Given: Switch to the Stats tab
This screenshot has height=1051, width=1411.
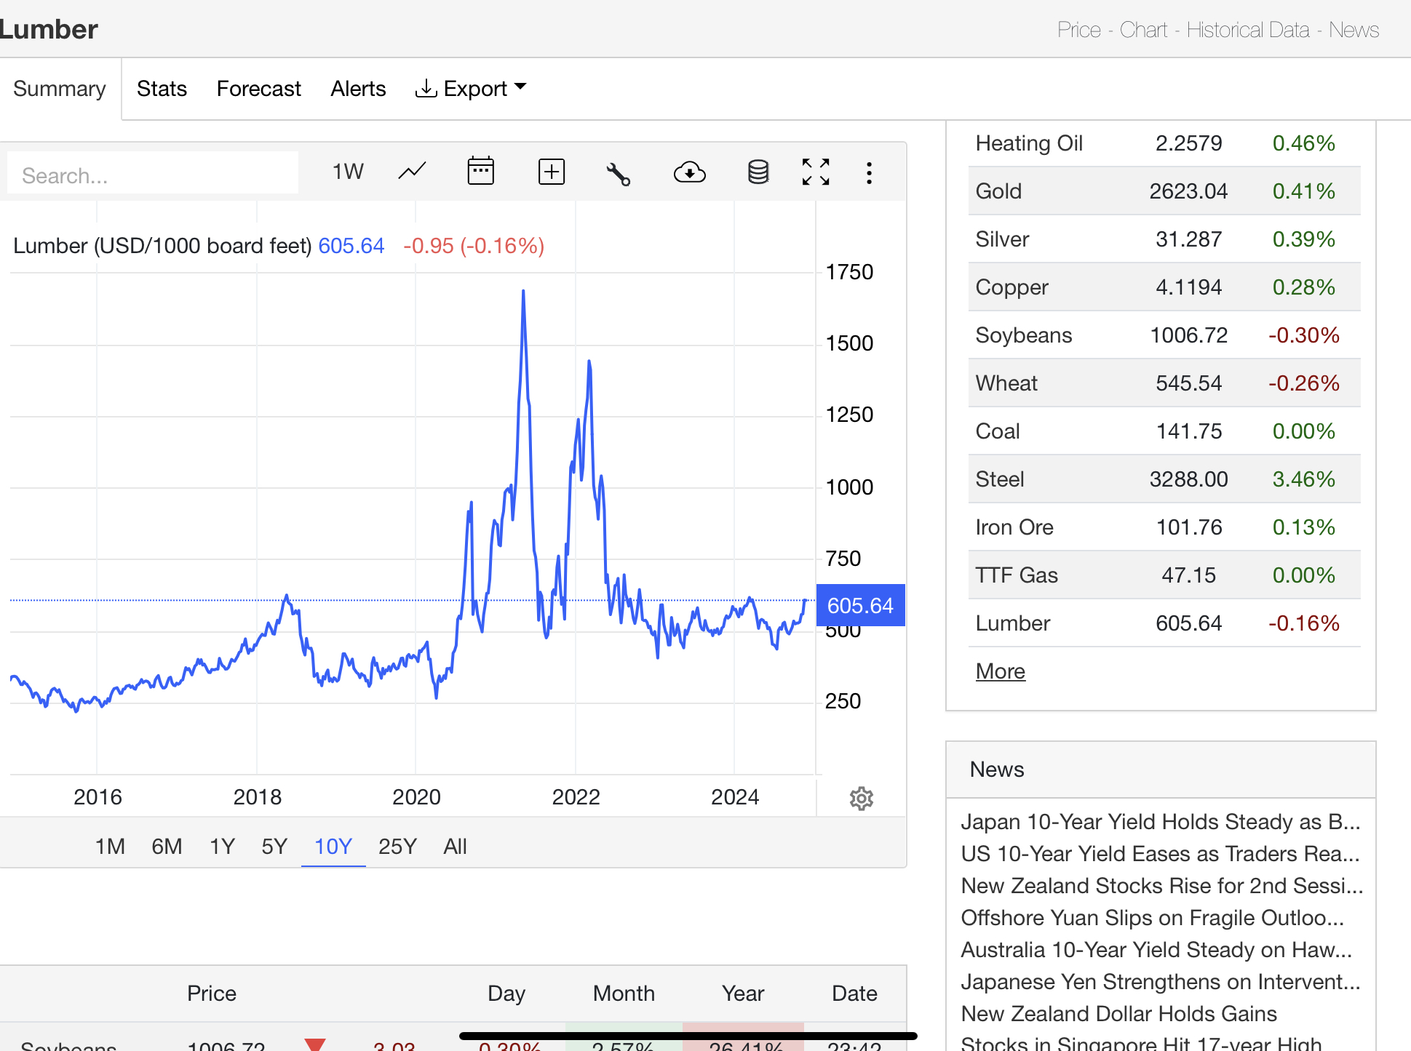Looking at the screenshot, I should coord(162,89).
